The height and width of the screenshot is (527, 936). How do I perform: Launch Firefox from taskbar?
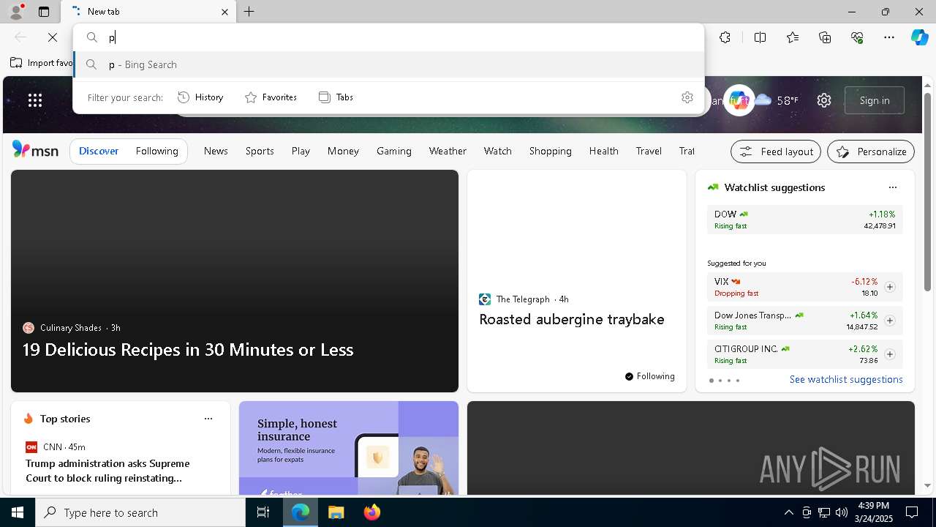click(372, 512)
